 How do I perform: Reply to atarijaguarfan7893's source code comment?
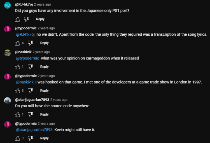[45, 114]
